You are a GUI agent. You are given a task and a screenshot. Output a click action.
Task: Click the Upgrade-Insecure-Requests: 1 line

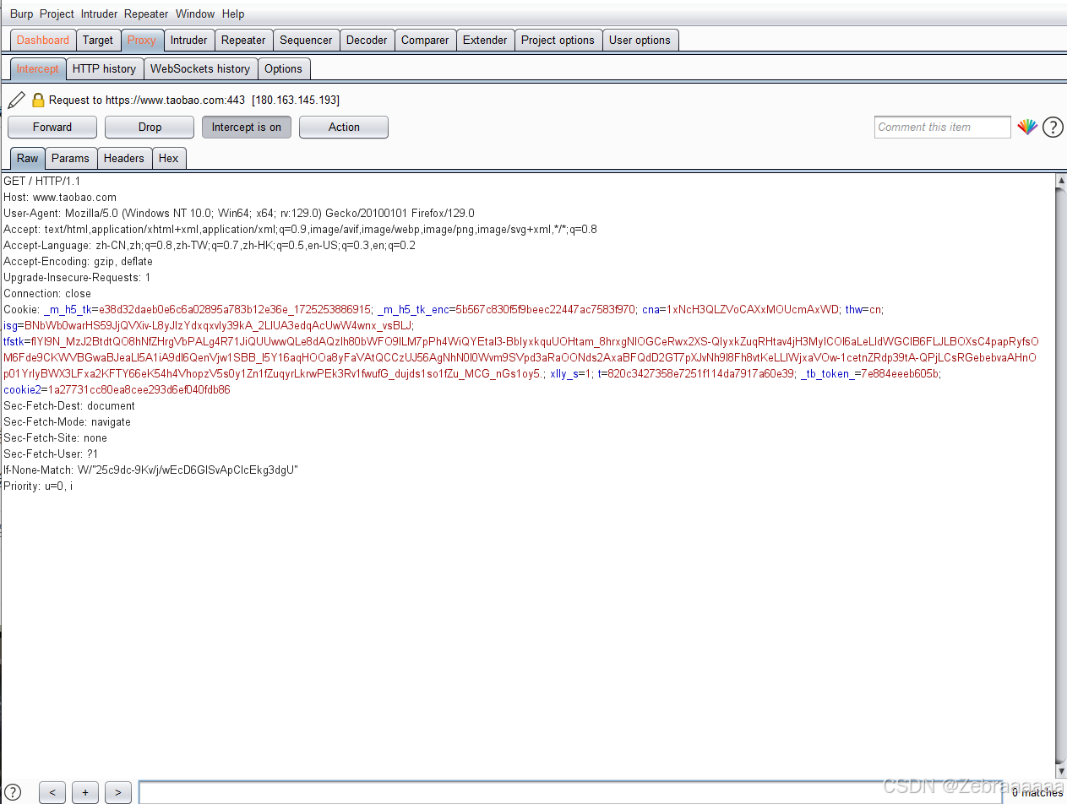pyautogui.click(x=77, y=278)
